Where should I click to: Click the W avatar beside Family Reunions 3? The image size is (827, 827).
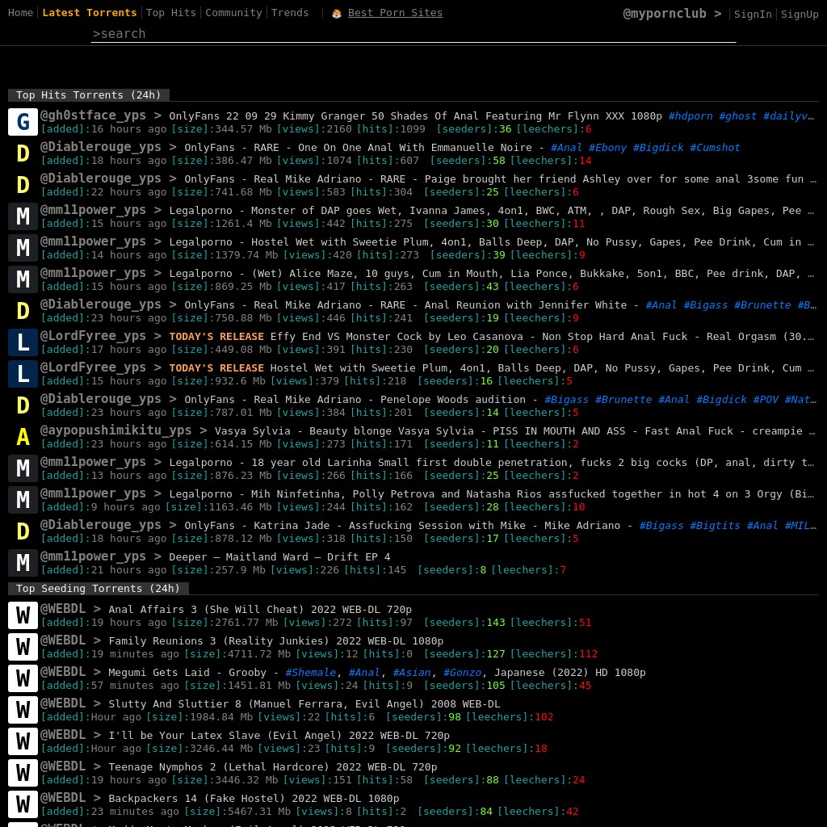23,647
